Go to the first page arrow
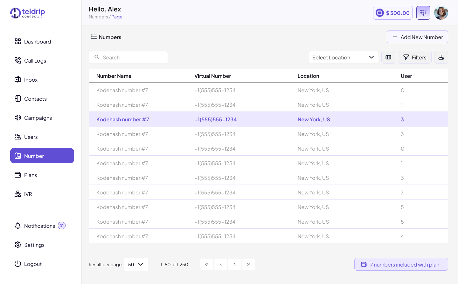 [207, 264]
